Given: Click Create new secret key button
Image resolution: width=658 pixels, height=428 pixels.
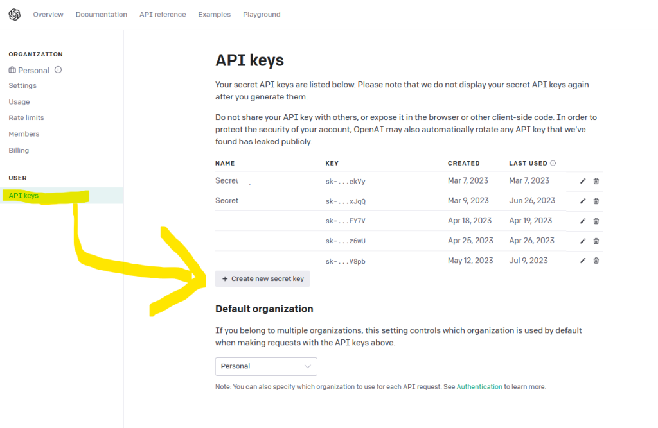Looking at the screenshot, I should pos(263,278).
